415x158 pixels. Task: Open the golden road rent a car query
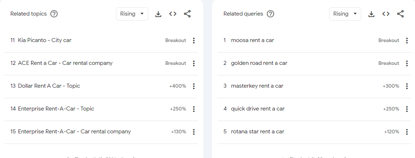[259, 63]
